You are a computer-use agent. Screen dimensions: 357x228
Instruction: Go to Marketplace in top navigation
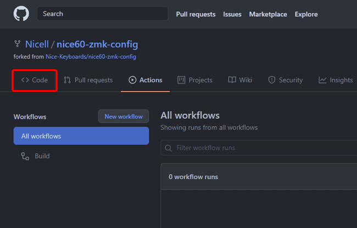268,14
